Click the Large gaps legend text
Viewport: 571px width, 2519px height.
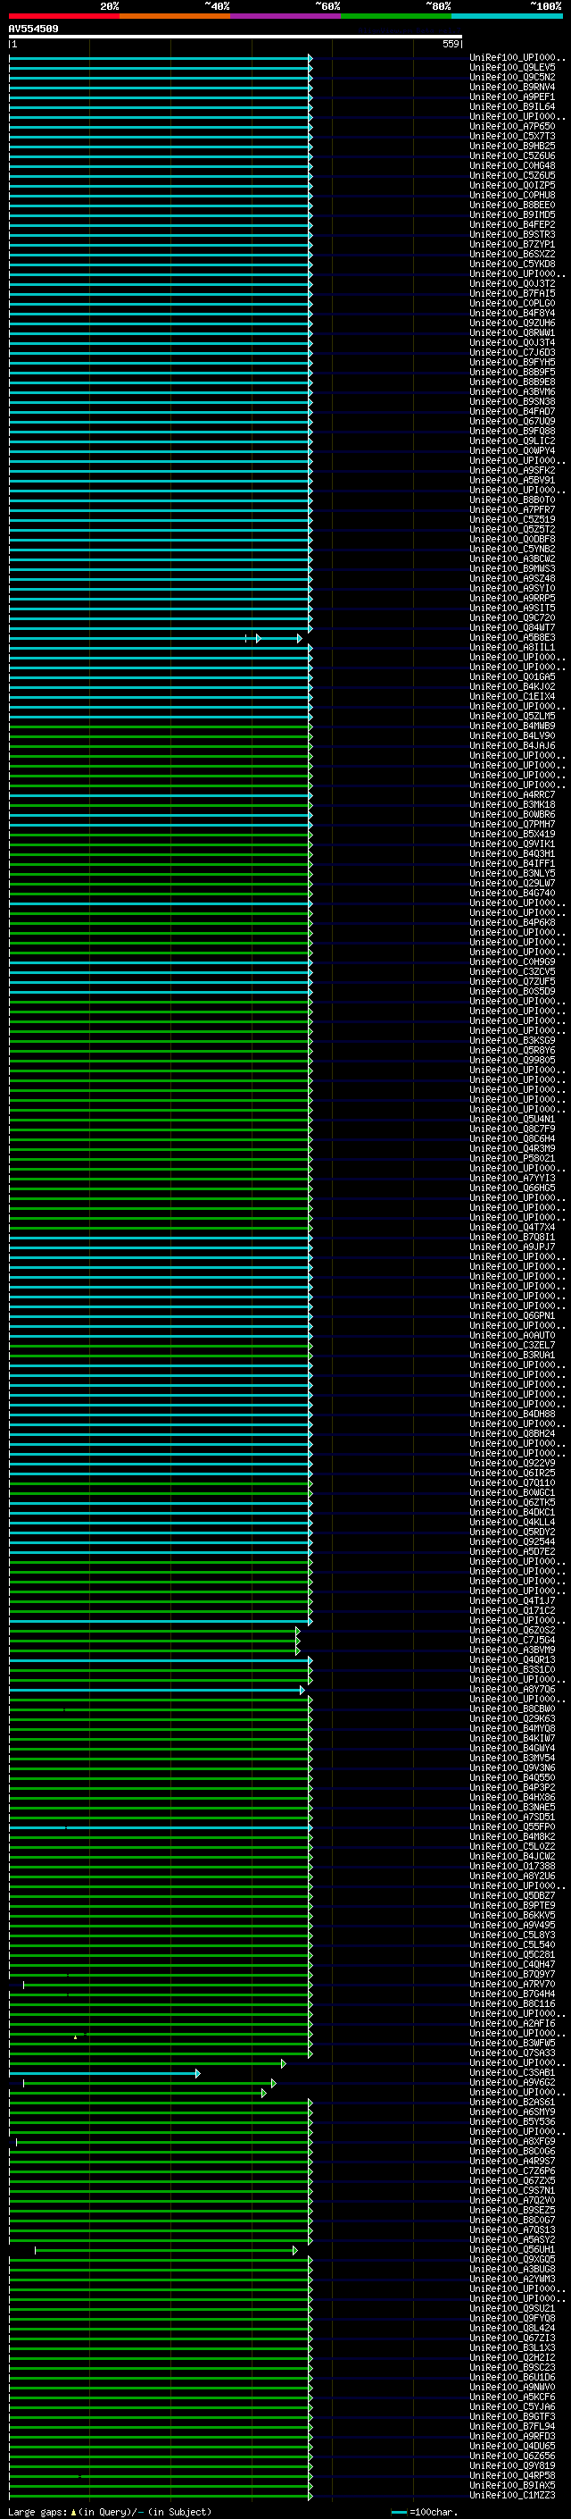110,2512
